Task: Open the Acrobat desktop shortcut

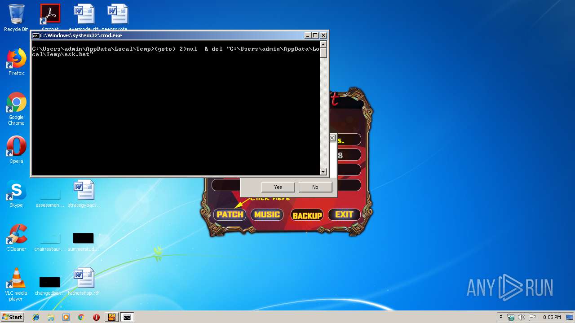Action: (50, 17)
